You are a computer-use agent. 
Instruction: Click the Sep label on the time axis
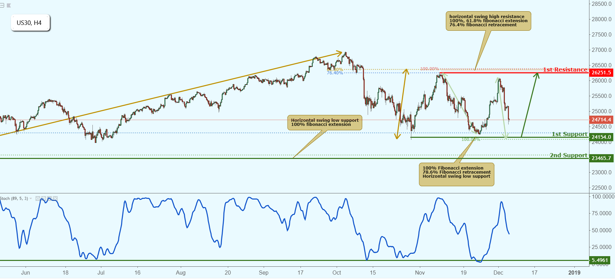[x=264, y=273]
